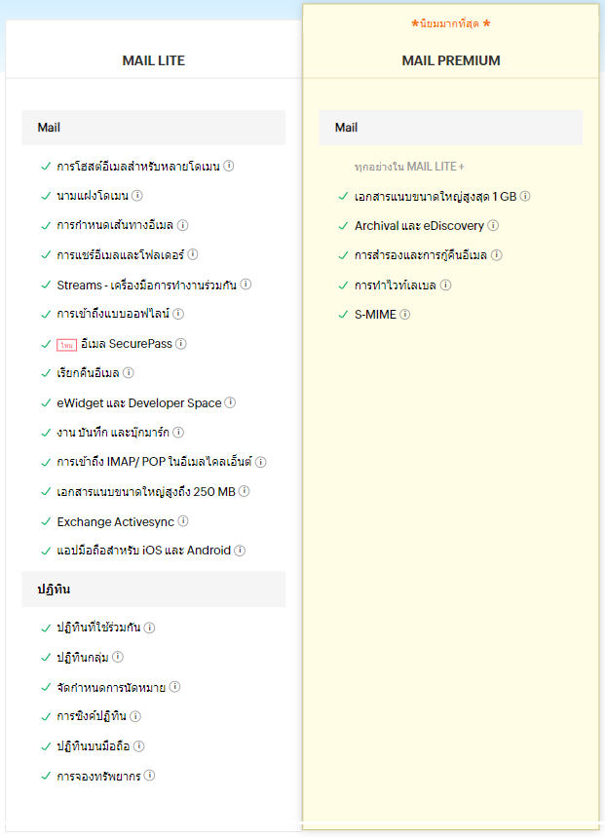The height and width of the screenshot is (838, 605).
Task: Click info icon beside การซิงค์ปฏิทิน
Action: (135, 716)
